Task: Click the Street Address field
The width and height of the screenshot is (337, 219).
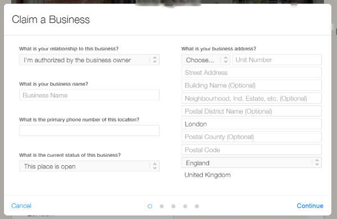Action: click(x=252, y=72)
